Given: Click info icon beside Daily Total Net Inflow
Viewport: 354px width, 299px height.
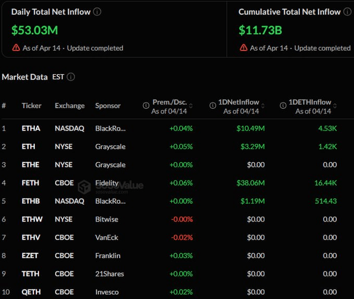Looking at the screenshot, I should [x=97, y=11].
